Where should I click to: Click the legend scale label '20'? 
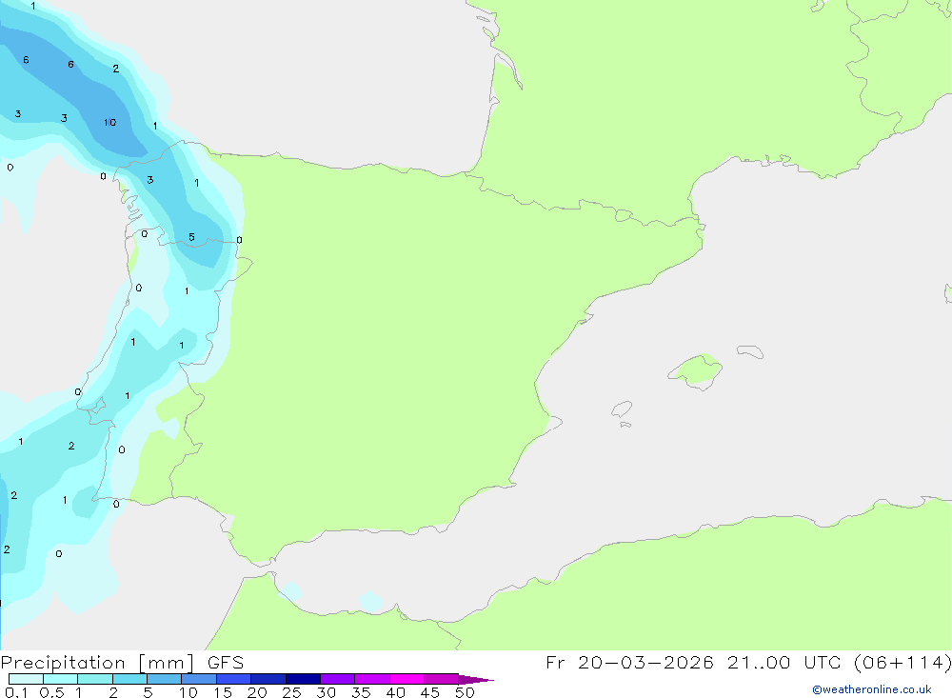(x=257, y=692)
